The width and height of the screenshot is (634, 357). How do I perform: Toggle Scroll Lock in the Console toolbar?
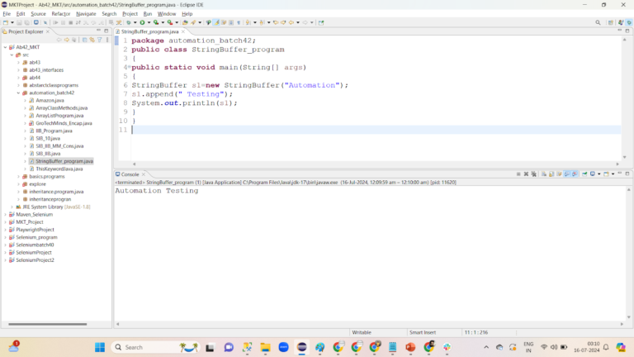click(551, 174)
